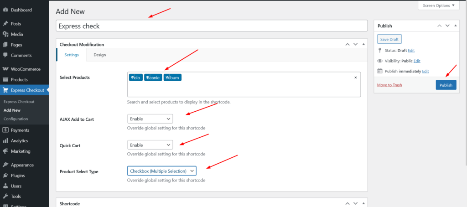Click the Posts pin icon
467x207 pixels.
5,24
